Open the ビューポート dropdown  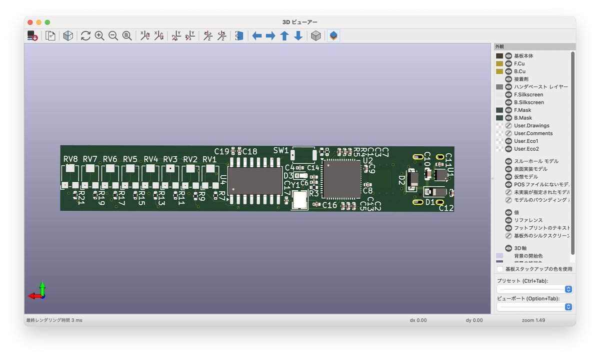[534, 307]
